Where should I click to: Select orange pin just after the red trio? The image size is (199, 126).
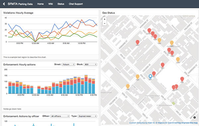tap(159, 40)
